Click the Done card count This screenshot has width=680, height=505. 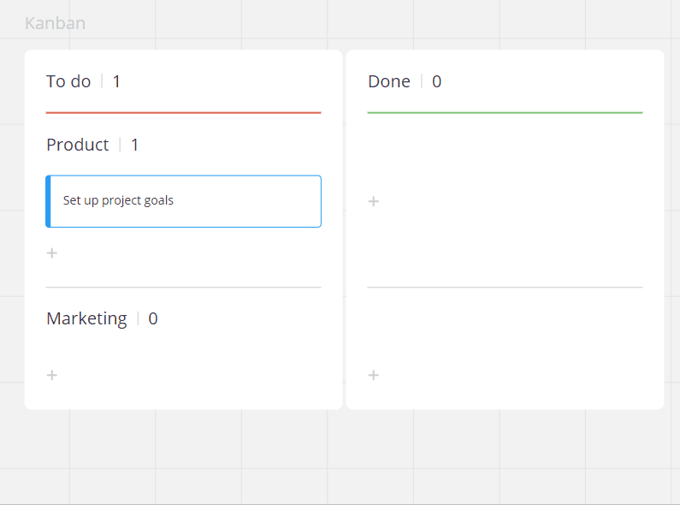click(x=437, y=81)
